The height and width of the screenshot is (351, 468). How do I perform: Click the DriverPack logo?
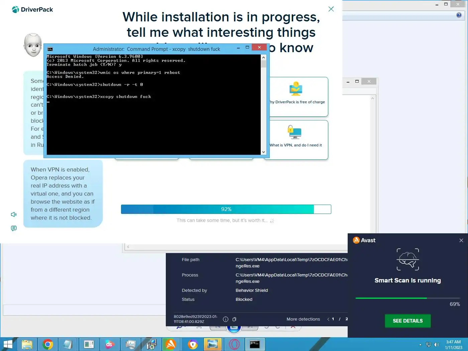click(x=32, y=10)
